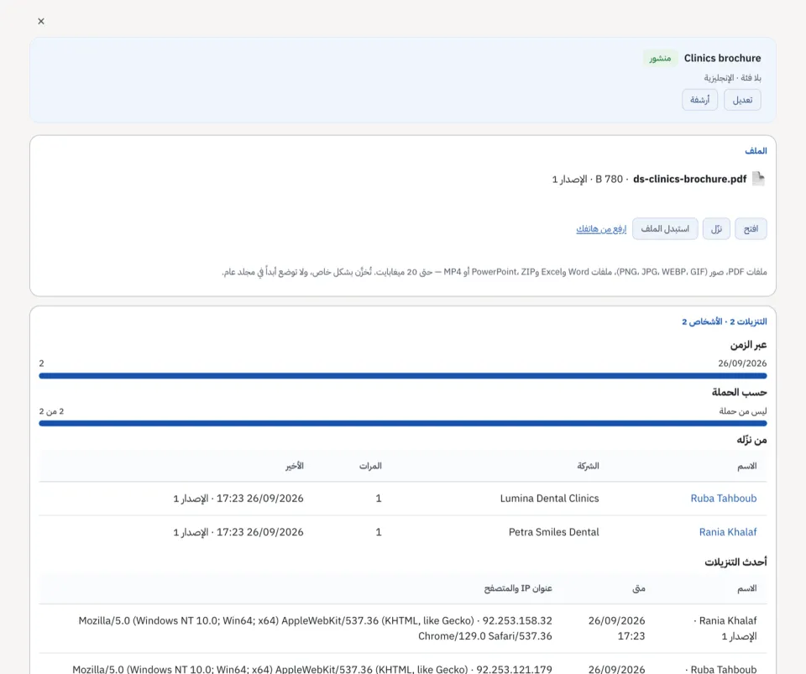Viewport: 806px width, 674px height.
Task: Click the الملف section heading
Action: point(756,150)
